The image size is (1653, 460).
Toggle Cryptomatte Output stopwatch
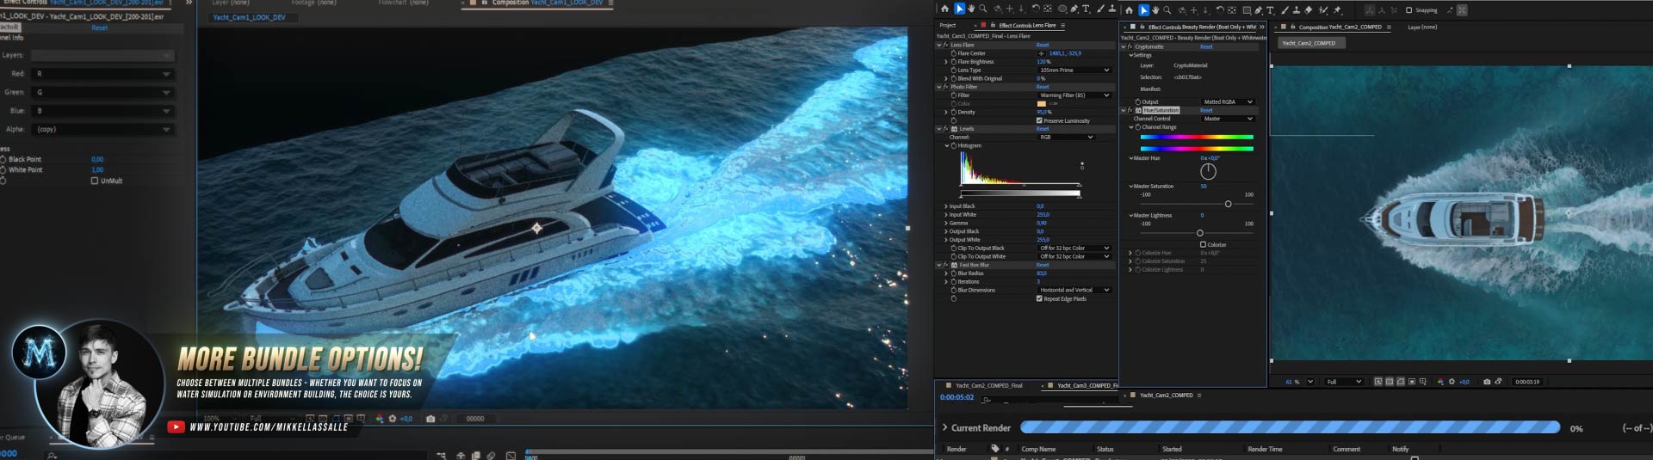(x=1138, y=101)
